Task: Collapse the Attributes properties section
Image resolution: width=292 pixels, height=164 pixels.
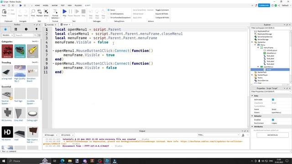Action: (x=252, y=127)
